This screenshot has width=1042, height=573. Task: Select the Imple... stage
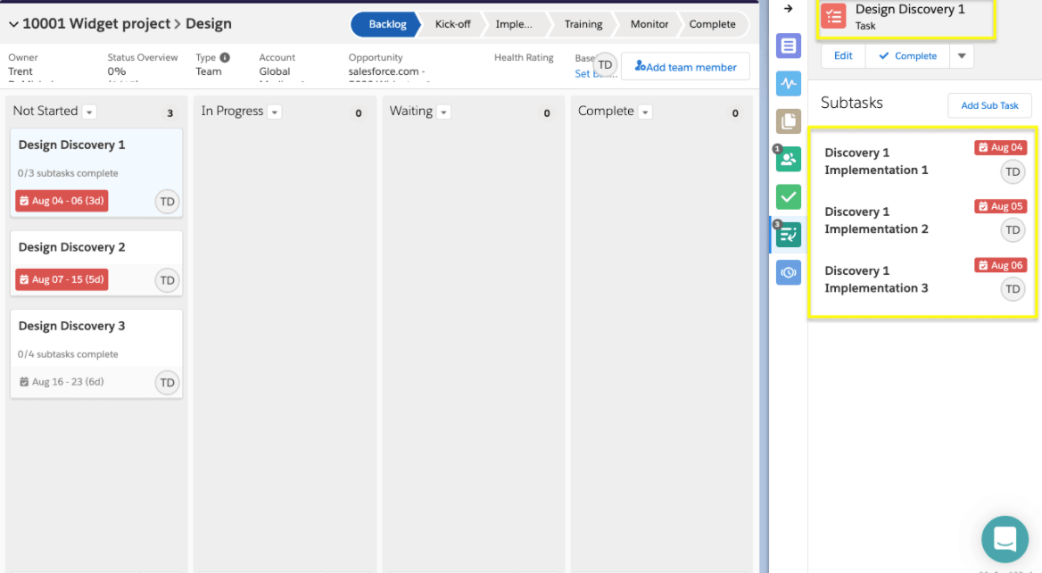click(514, 24)
